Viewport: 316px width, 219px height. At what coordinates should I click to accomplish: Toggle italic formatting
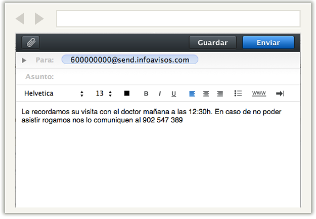[160, 94]
